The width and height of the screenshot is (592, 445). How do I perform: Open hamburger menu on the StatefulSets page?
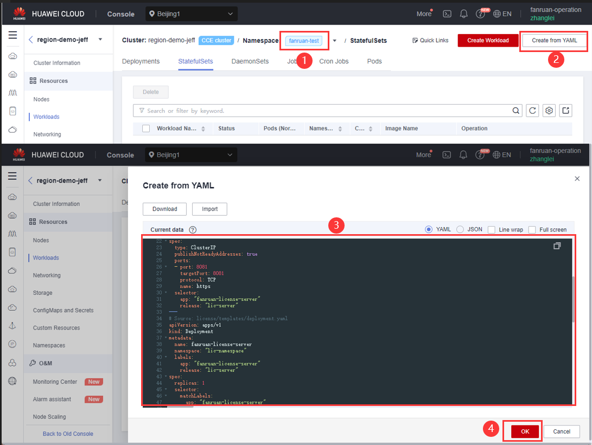(x=13, y=35)
